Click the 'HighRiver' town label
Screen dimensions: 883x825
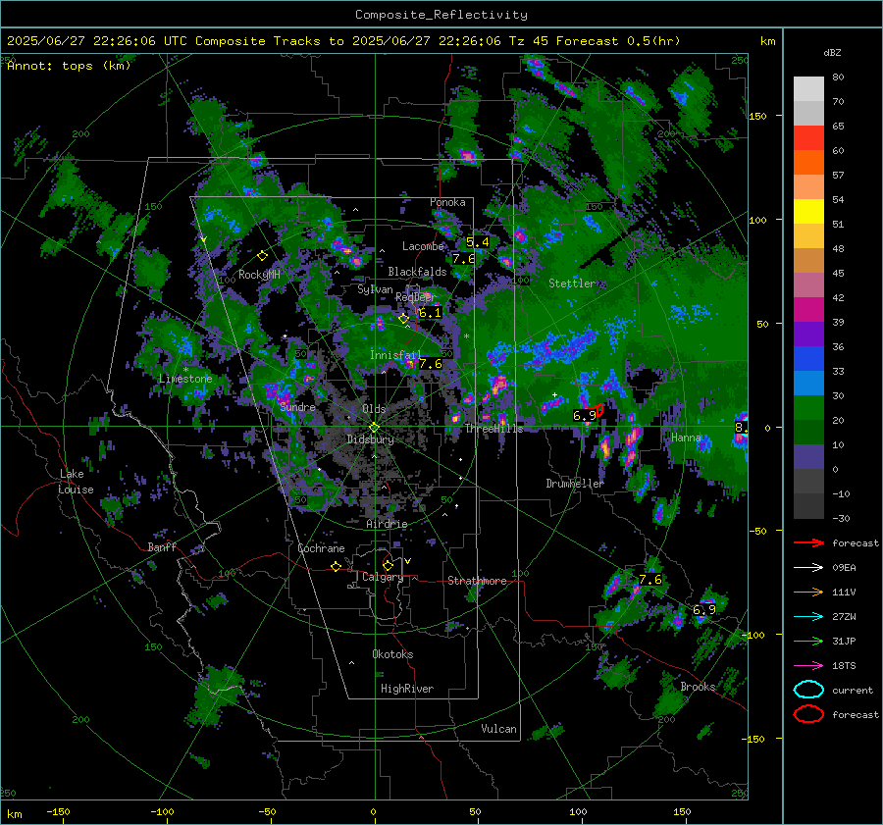[x=407, y=689]
